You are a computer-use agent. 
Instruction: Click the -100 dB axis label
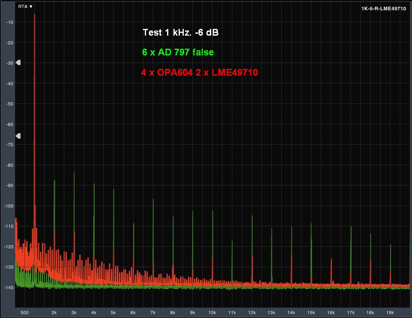(9, 206)
